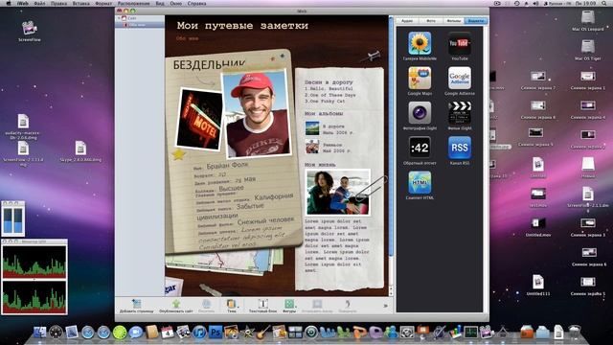Select the MobileMe Gallery widget icon
The height and width of the screenshot is (345, 613).
420,43
